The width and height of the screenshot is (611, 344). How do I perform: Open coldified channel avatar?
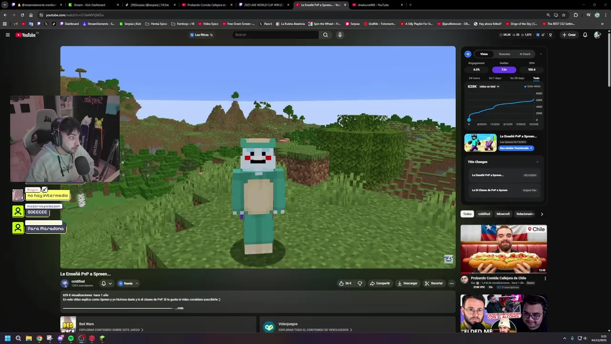click(x=64, y=283)
